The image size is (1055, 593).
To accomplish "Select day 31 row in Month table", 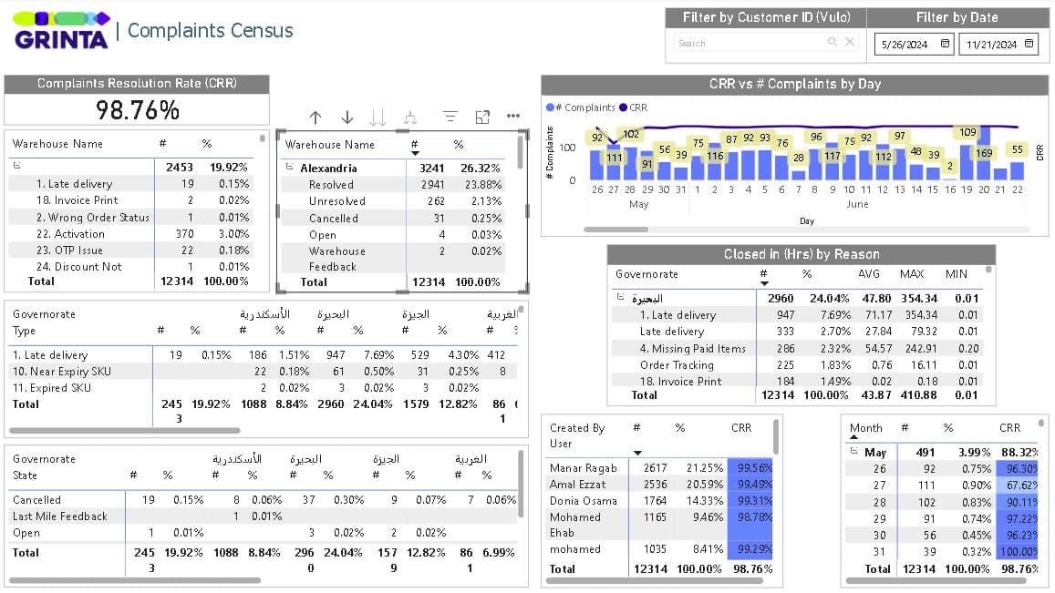I will (942, 551).
